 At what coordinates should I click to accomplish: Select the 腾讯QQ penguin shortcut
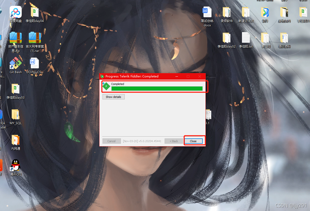(x=16, y=168)
